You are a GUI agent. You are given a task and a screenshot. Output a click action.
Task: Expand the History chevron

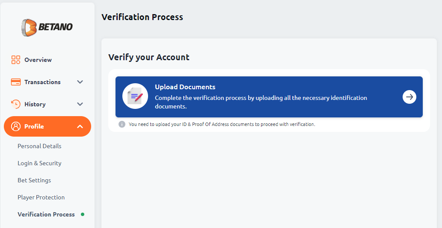[x=80, y=104]
